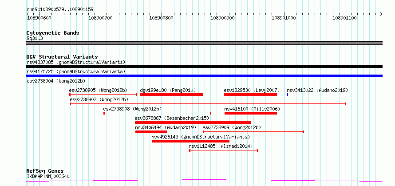Click the Cytogenetic Bands track title
The image size is (395, 186).
pos(53,33)
